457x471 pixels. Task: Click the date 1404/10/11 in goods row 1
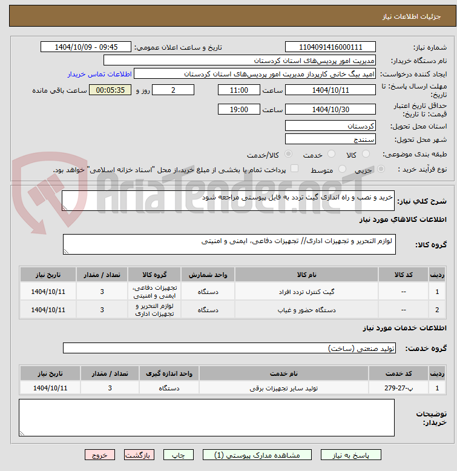click(48, 292)
